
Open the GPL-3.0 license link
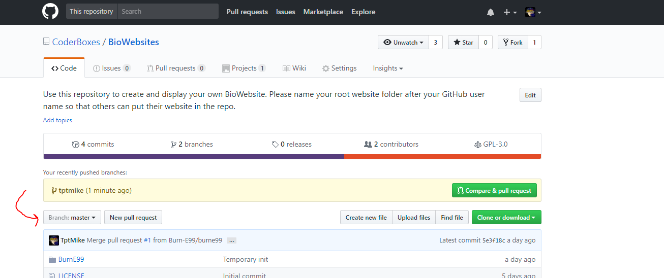pos(491,144)
